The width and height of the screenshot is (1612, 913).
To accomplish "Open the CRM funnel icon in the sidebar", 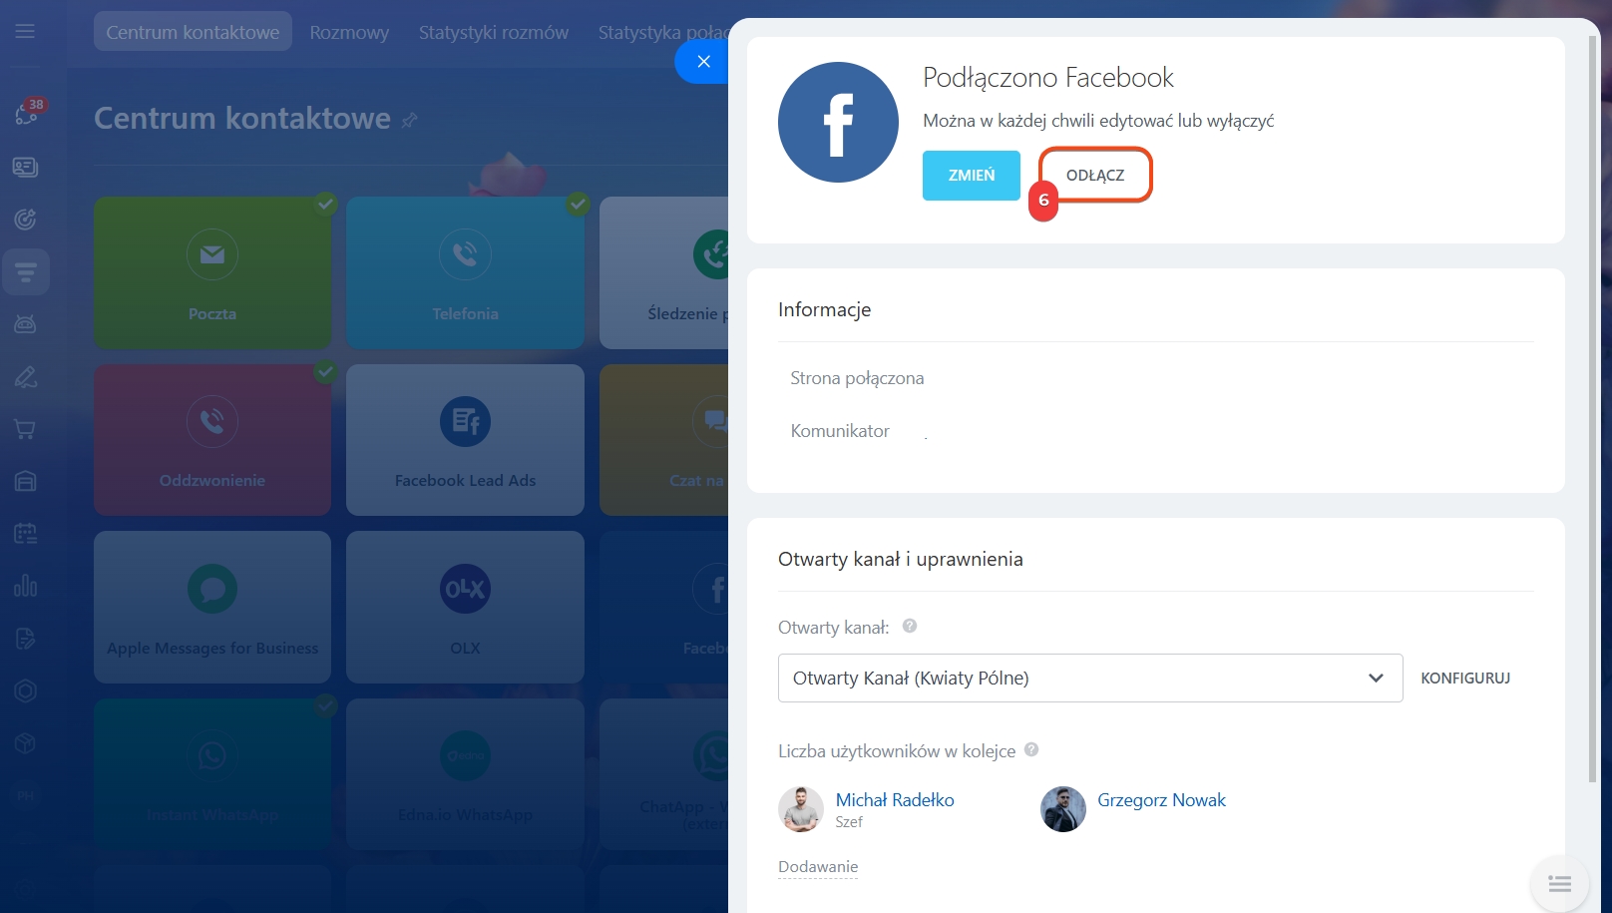I will (x=25, y=271).
